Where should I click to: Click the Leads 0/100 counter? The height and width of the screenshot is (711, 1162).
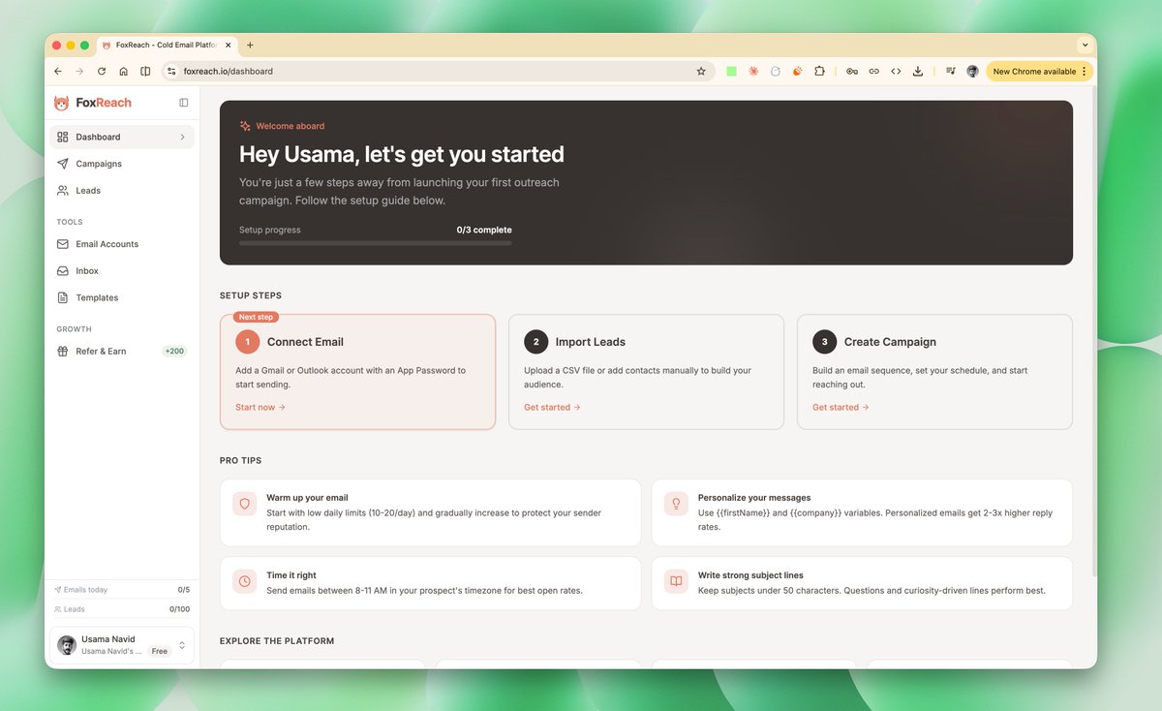point(122,609)
